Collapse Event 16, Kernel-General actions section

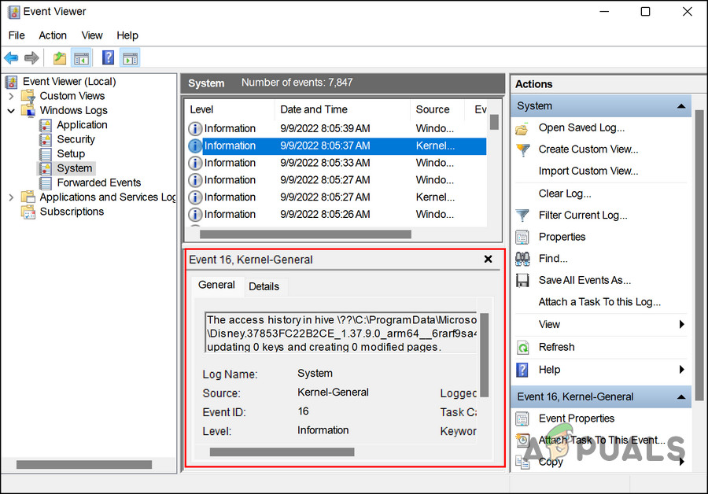tap(681, 397)
